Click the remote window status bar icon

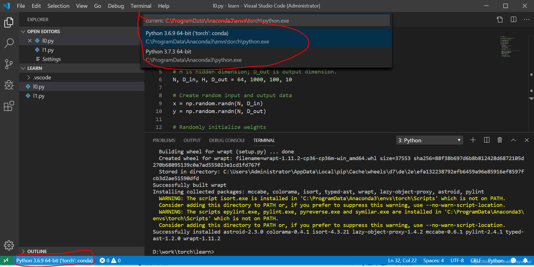[6, 260]
